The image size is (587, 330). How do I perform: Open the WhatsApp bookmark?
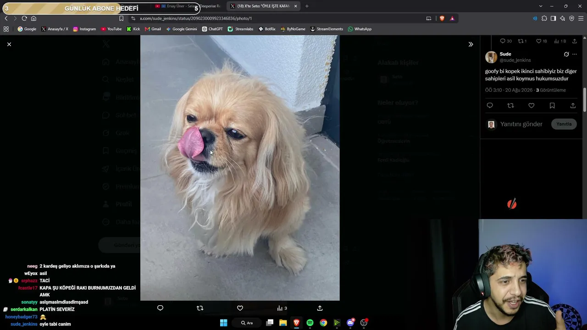tap(360, 29)
